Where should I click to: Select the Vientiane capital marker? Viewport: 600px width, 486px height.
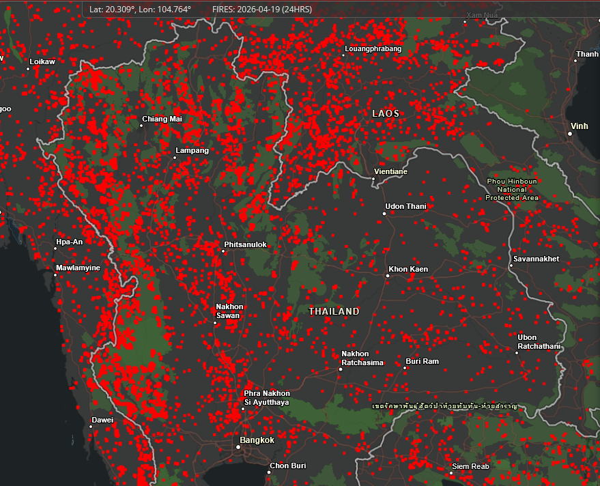click(373, 177)
